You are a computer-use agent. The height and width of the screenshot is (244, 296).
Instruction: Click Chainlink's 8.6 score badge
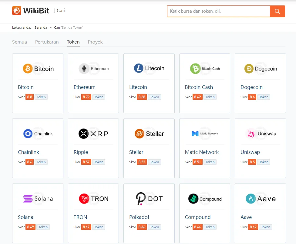(29, 162)
